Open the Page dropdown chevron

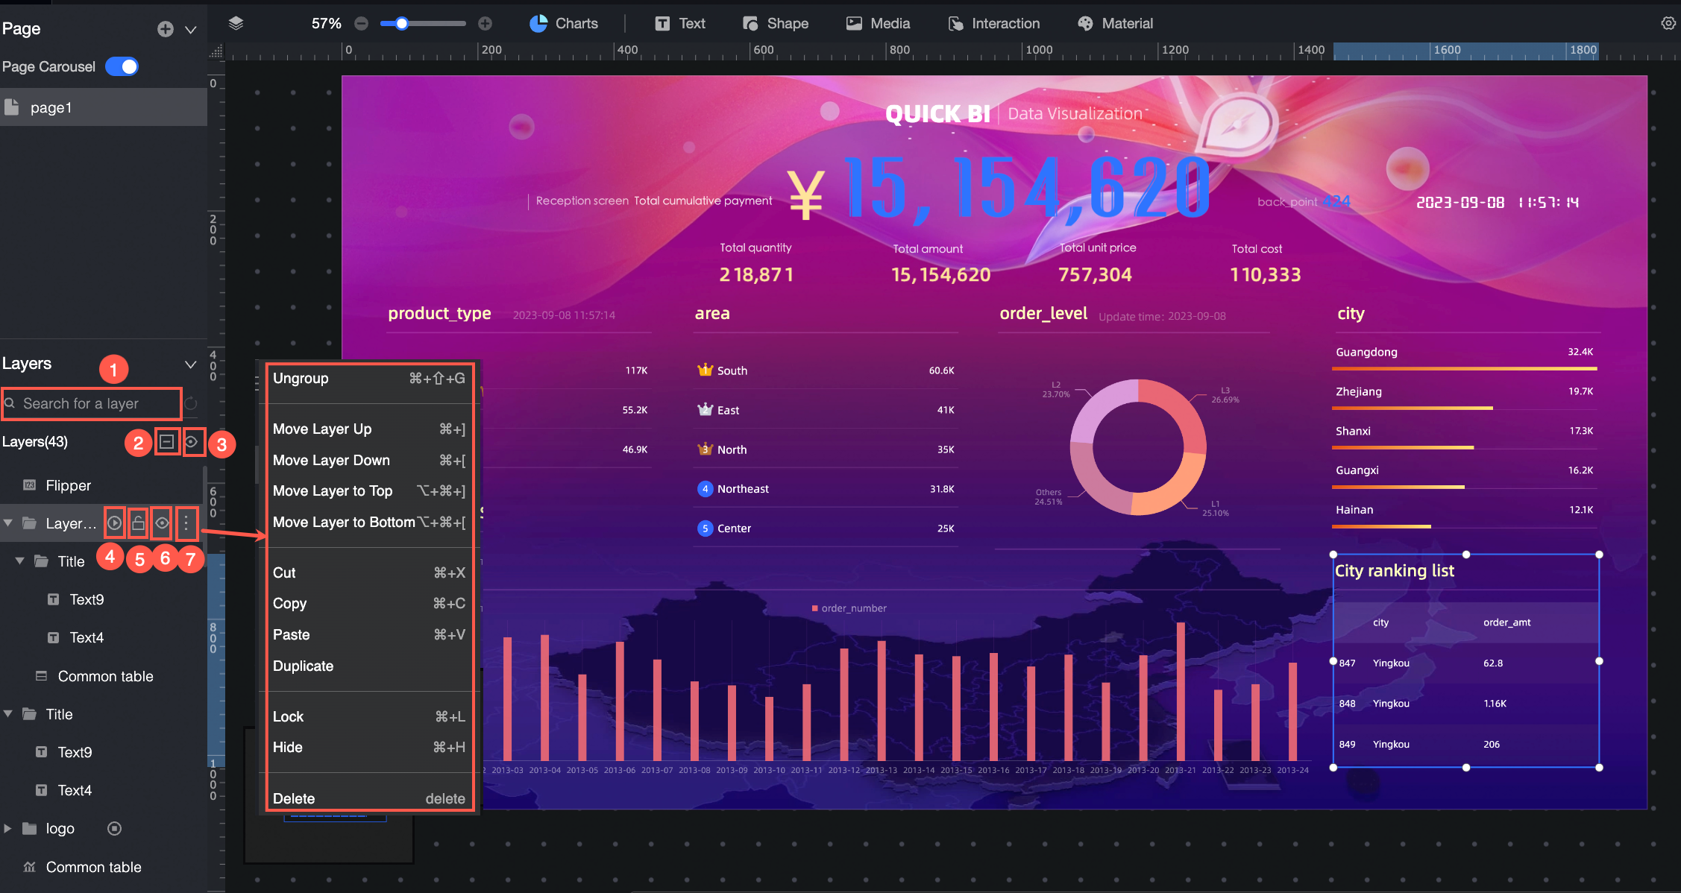coord(190,29)
